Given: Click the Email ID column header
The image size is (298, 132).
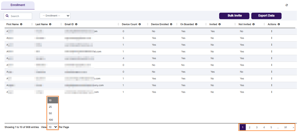Looking at the screenshot, I should click(69, 24).
